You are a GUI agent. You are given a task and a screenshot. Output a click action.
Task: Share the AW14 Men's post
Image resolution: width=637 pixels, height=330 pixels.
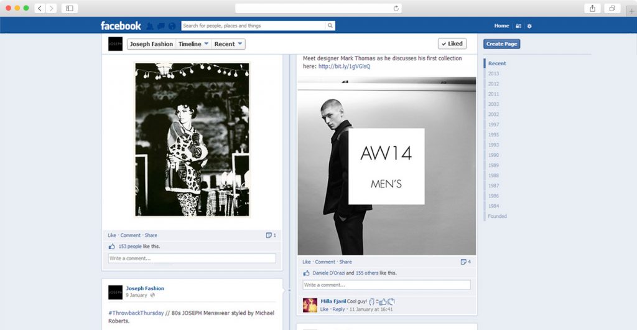(345, 262)
